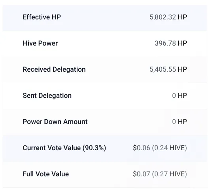The width and height of the screenshot is (208, 189).
Task: Select the Sent Delegation 0 HP value
Action: [180, 95]
